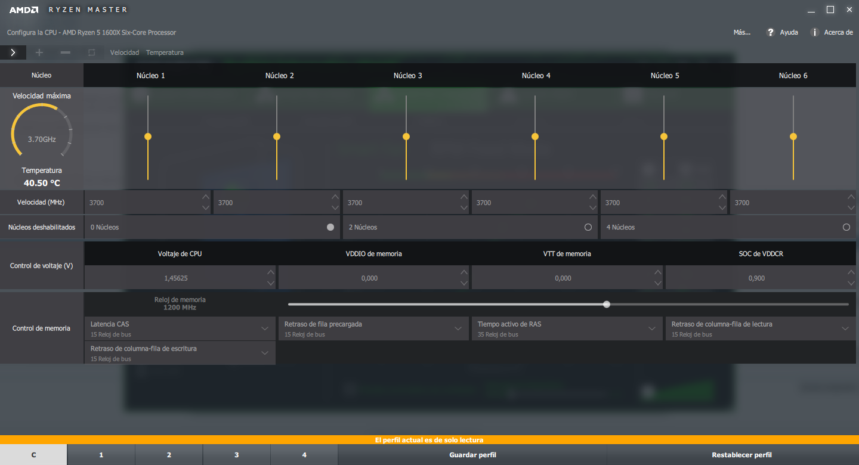859x465 pixels.
Task: Switch to profile tab 2
Action: pyautogui.click(x=169, y=455)
